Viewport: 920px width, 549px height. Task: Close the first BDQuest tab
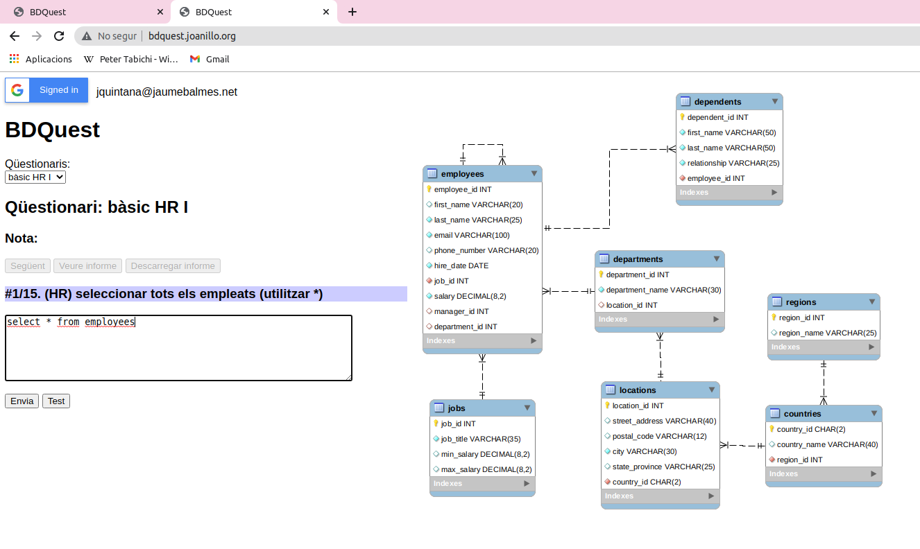pos(160,12)
